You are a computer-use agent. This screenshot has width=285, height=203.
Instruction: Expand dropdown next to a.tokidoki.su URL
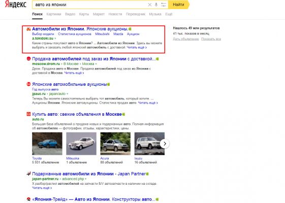click(x=55, y=39)
